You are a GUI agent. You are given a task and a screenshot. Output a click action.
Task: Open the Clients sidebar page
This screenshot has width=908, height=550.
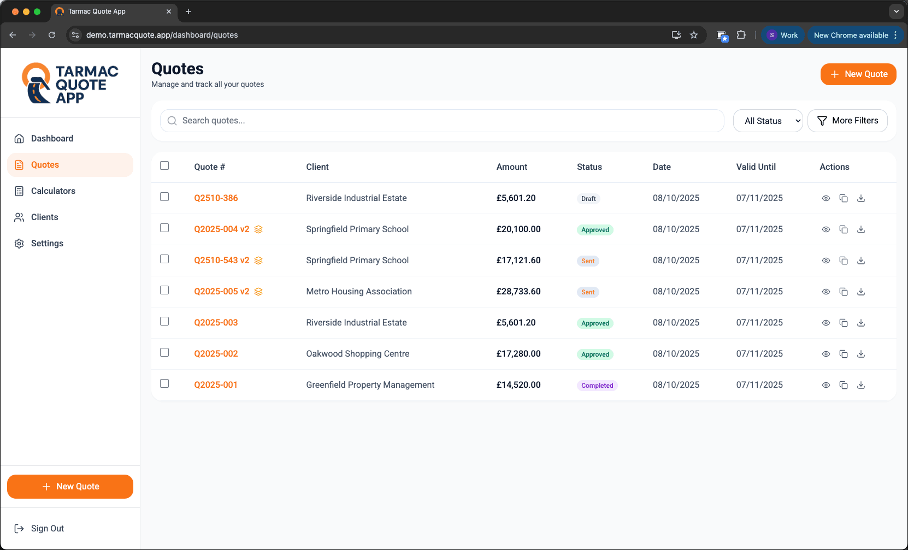coord(44,217)
